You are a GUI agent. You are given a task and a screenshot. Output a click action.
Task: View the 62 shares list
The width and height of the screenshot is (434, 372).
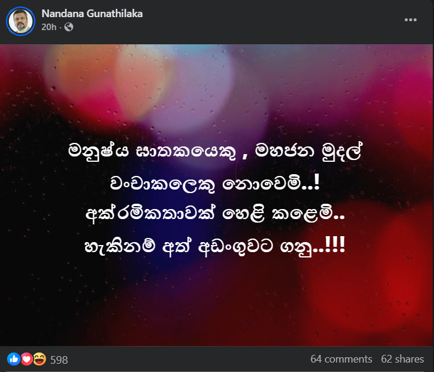(x=402, y=359)
